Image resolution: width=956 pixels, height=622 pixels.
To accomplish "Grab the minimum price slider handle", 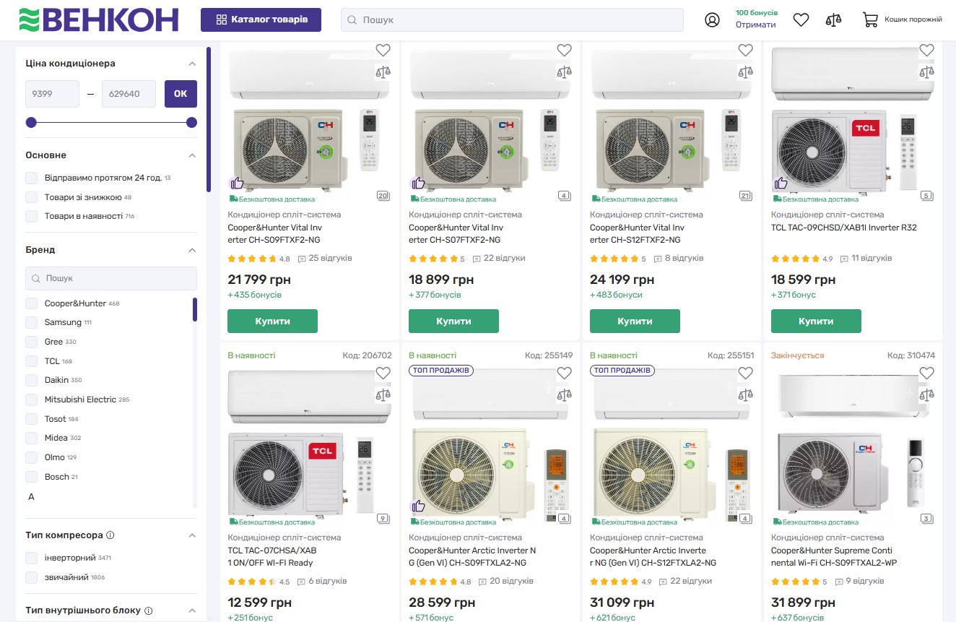I will tap(31, 123).
